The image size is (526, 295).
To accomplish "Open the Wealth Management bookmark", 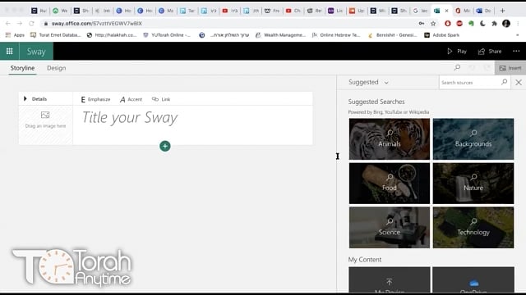I will pyautogui.click(x=280, y=34).
